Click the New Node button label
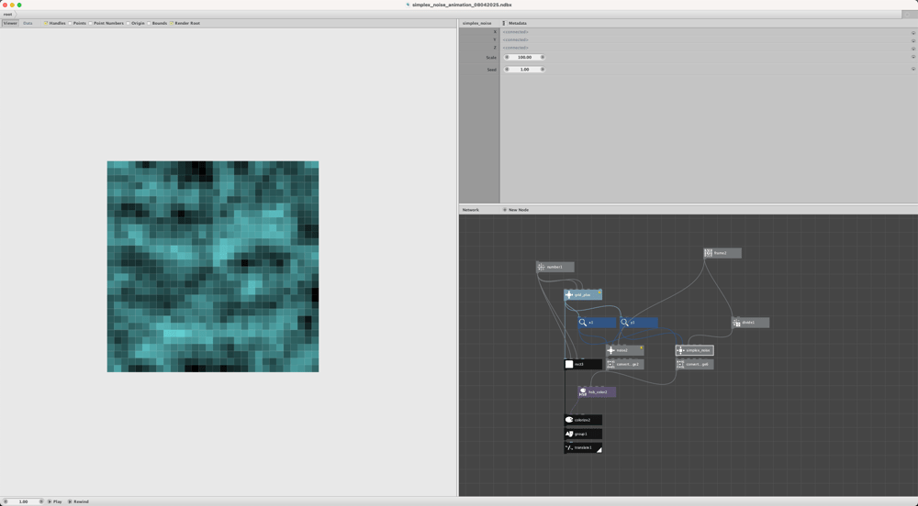The height and width of the screenshot is (506, 918). (519, 210)
